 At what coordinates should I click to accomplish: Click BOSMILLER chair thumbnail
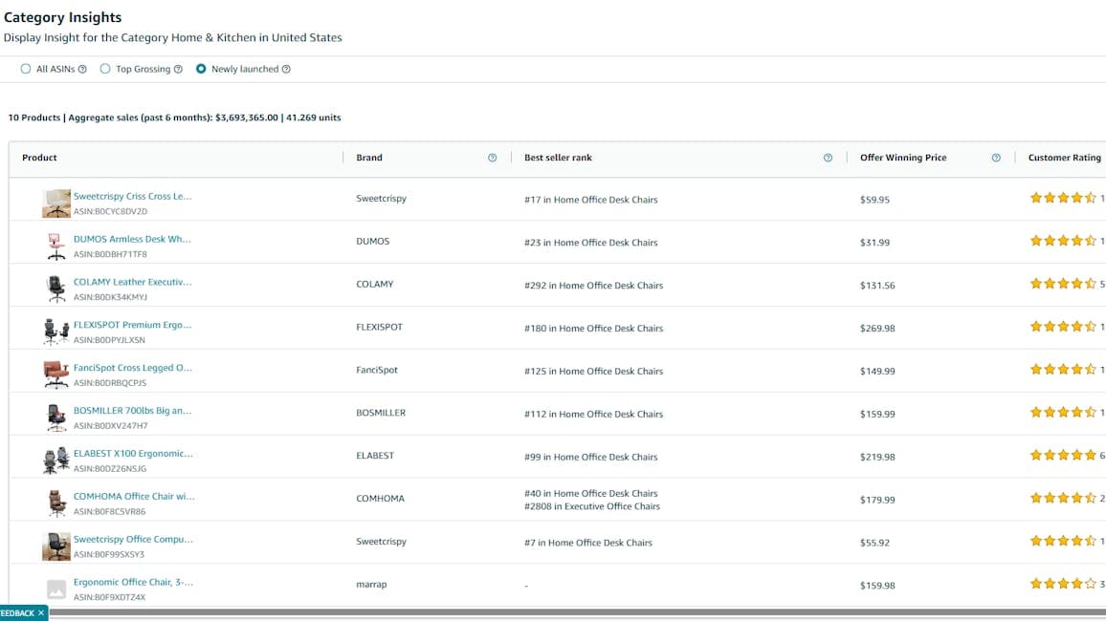pyautogui.click(x=56, y=418)
